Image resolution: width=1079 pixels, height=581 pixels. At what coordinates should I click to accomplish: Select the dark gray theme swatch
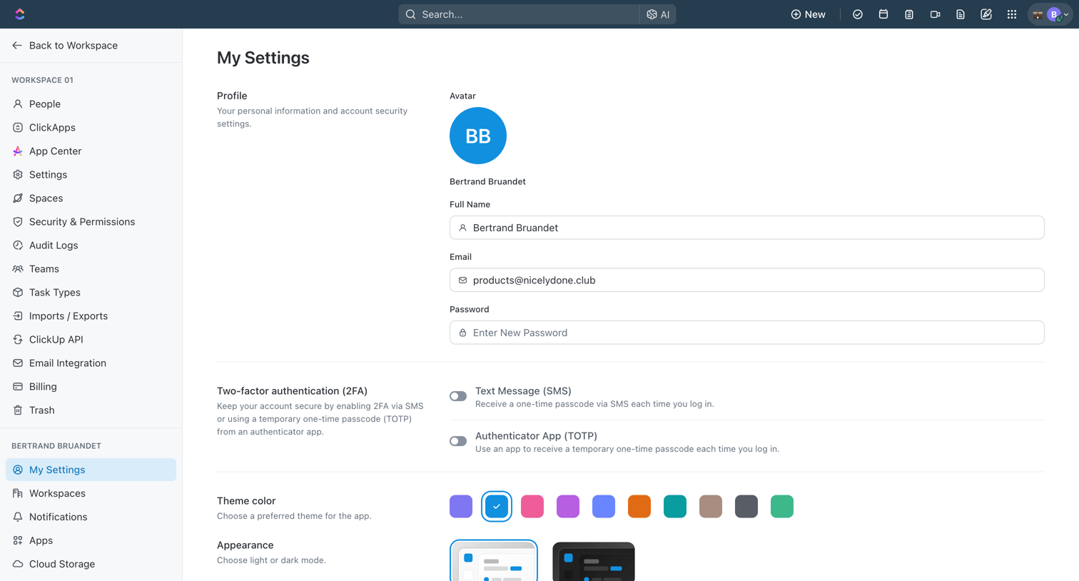point(746,506)
